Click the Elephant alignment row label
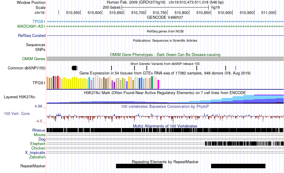 coord(38,144)
